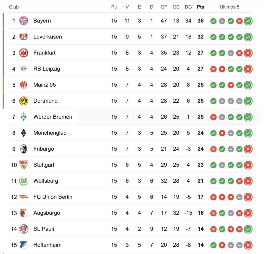Image resolution: width=264 pixels, height=254 pixels.
Task: Select the Stuttgart crest icon
Action: [23, 165]
